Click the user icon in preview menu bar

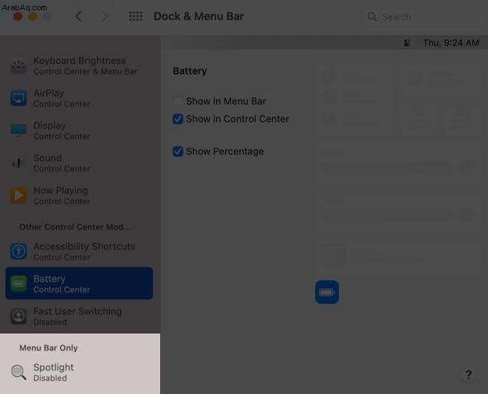[x=407, y=43]
